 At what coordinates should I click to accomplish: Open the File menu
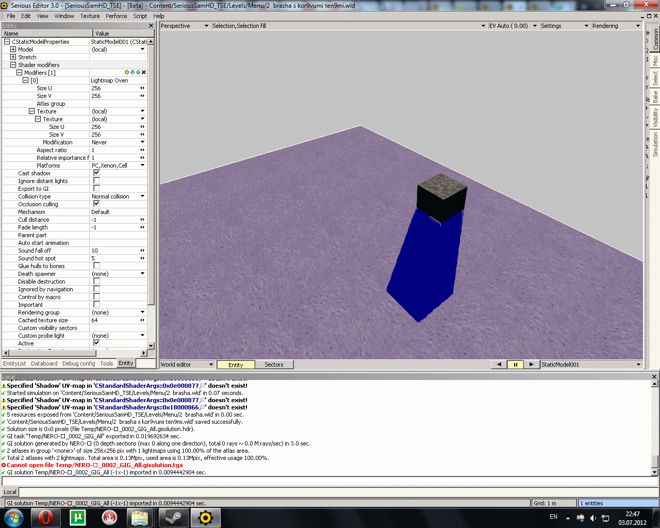point(11,16)
